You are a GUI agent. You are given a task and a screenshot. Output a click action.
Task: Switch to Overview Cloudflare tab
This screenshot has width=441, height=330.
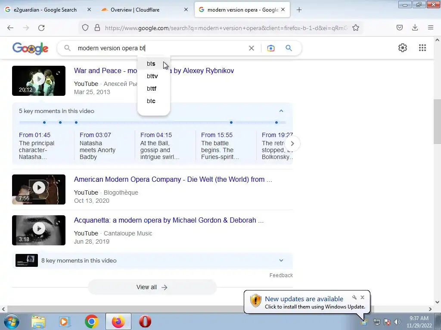135,10
